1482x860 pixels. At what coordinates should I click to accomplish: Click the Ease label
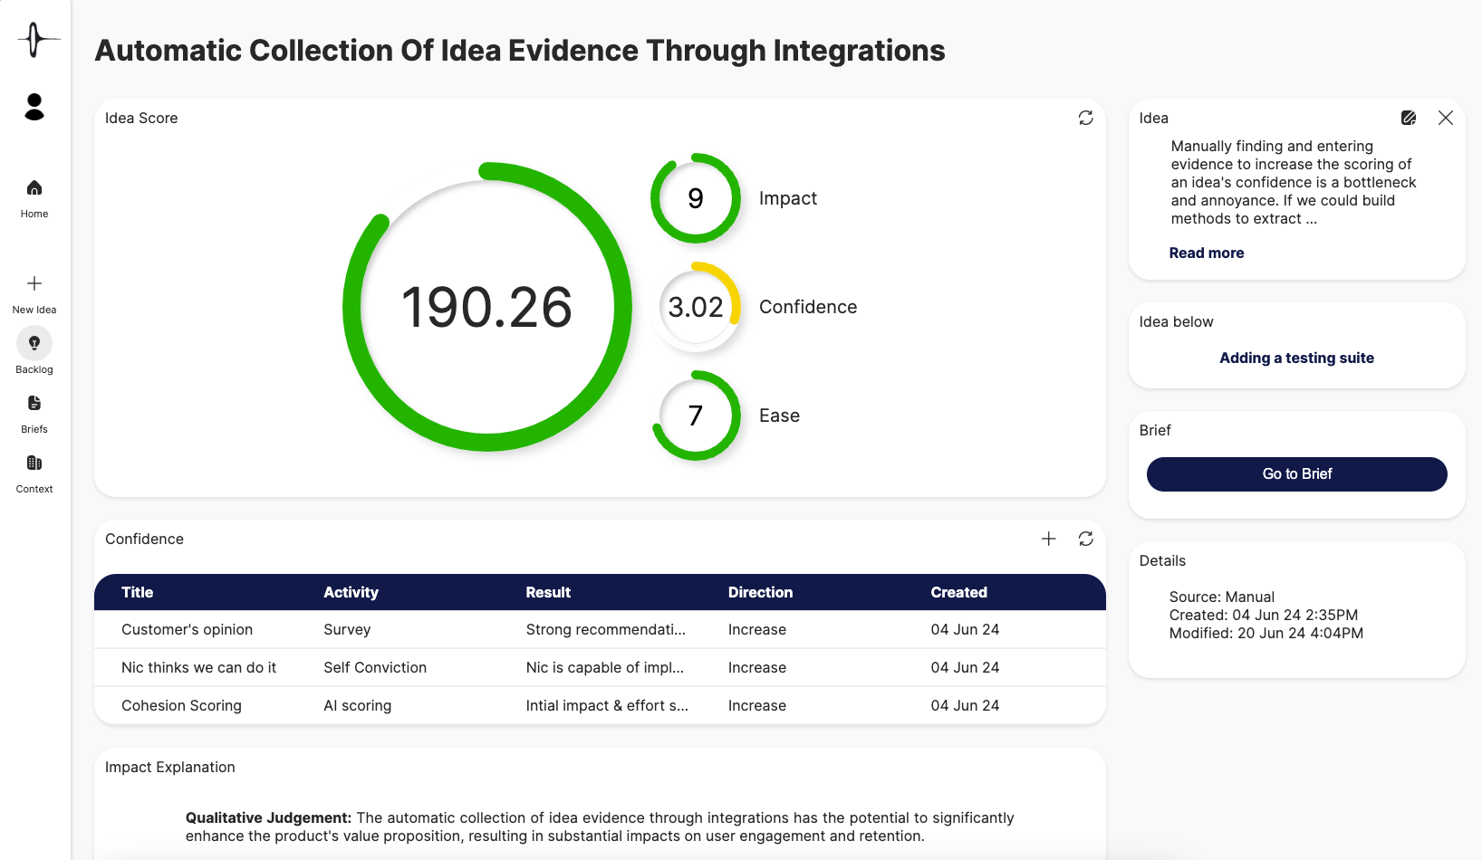click(779, 416)
